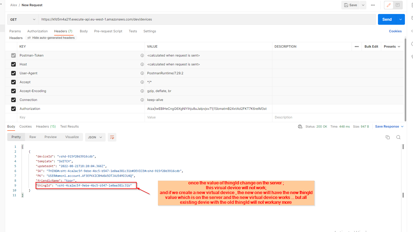The height and width of the screenshot is (232, 413).
Task: Toggle line wrapping in the response viewer
Action: (x=112, y=137)
